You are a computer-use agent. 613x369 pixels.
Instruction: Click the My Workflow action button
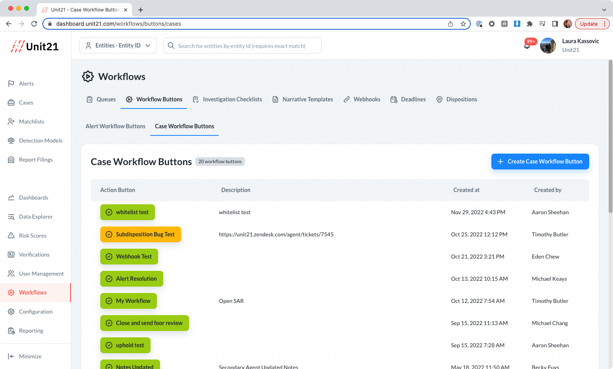click(128, 301)
